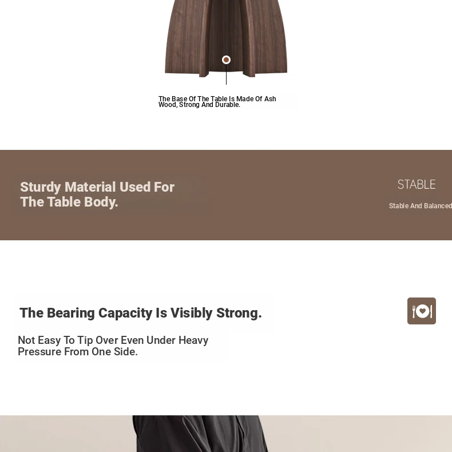Image resolution: width=452 pixels, height=452 pixels.
Task: Click 'The Bearing Capacity Is Visibly Strong.' heading
Action: pos(141,313)
